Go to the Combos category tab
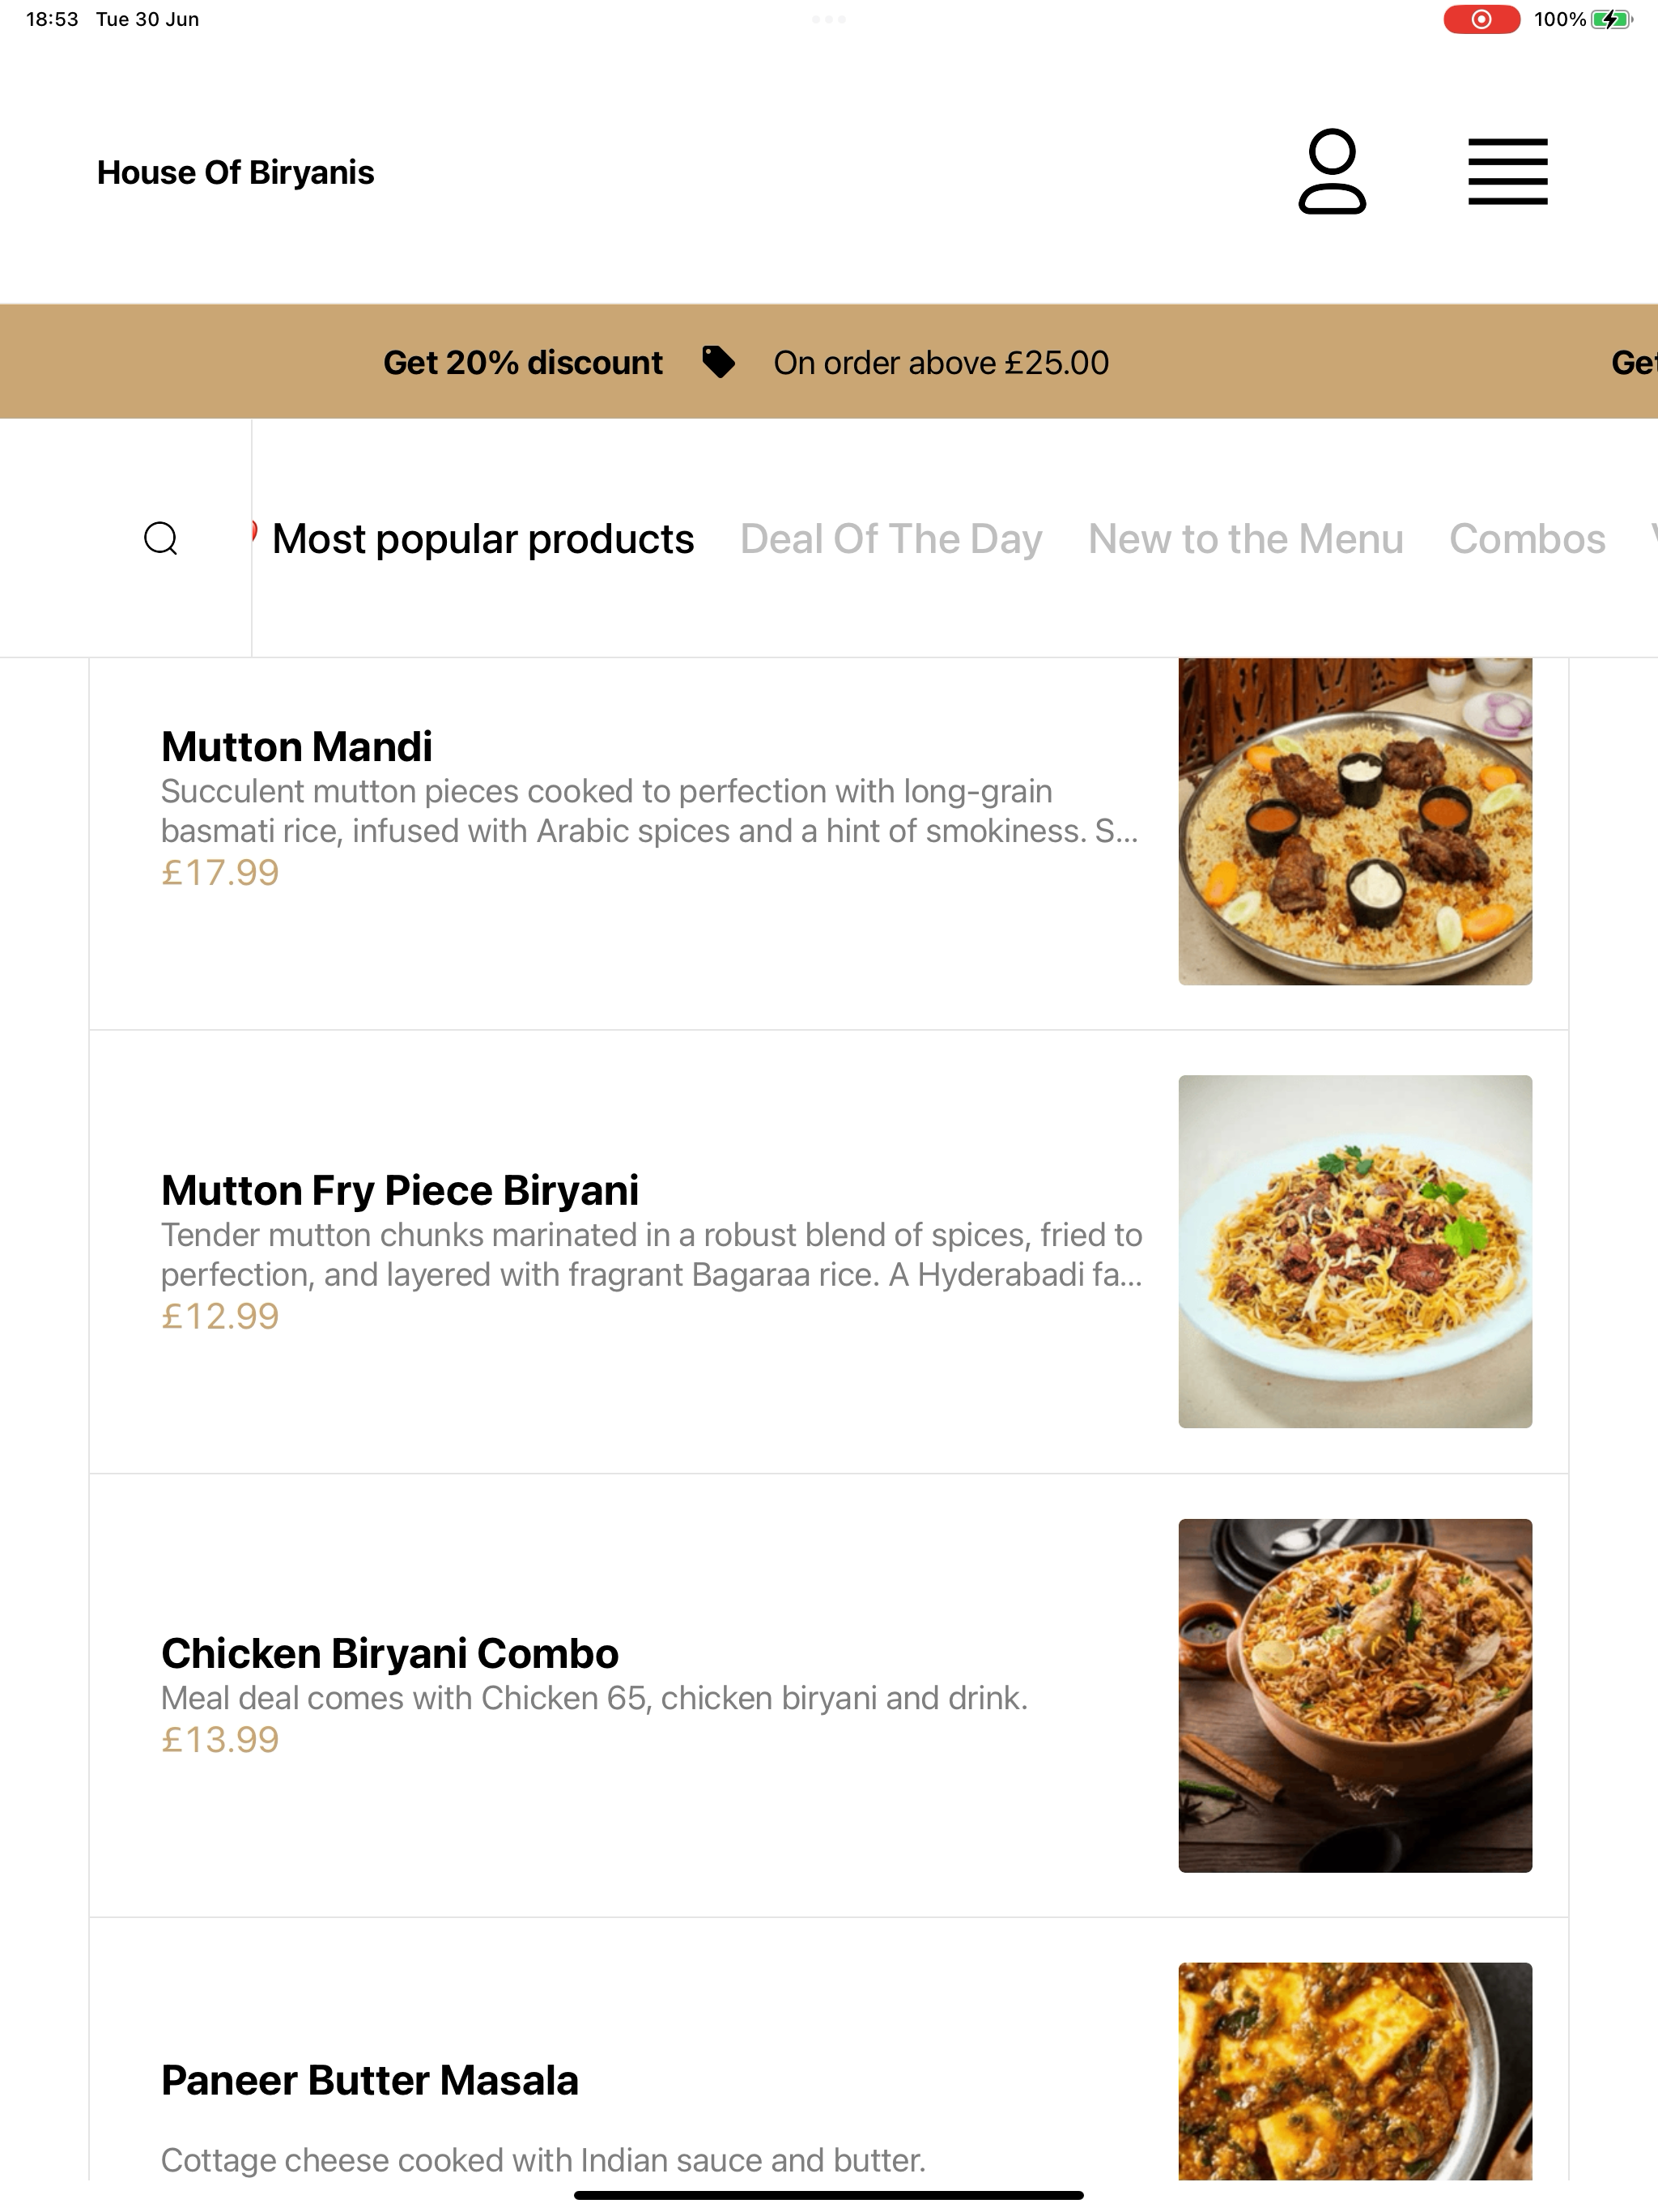This screenshot has width=1658, height=2212. click(x=1527, y=539)
